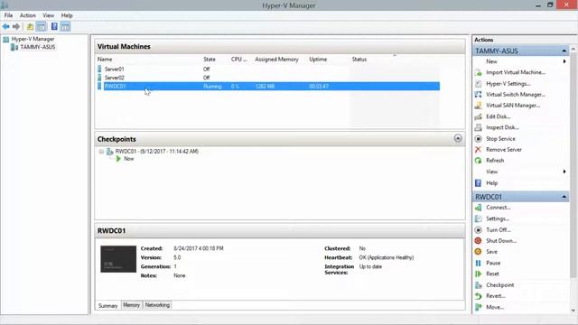Click Import Virtual Machine icon

[478, 72]
